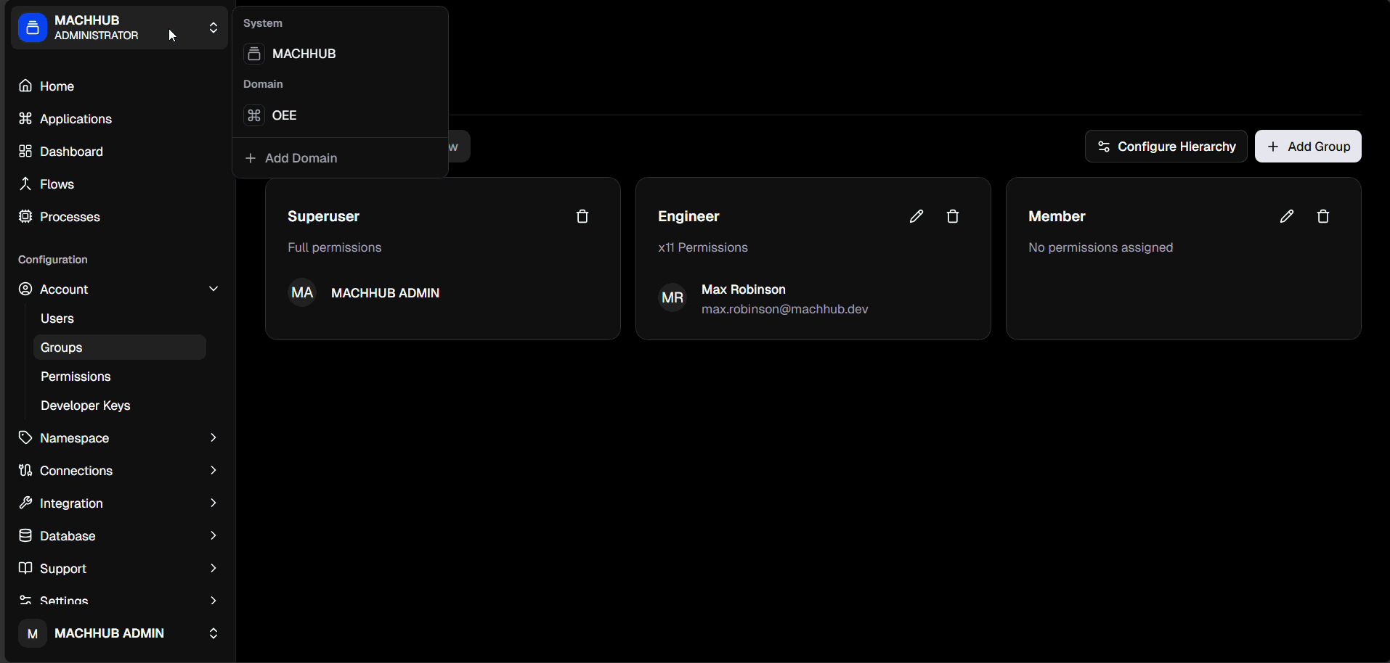Click No permissions assigned text
This screenshot has width=1390, height=663.
1100,247
